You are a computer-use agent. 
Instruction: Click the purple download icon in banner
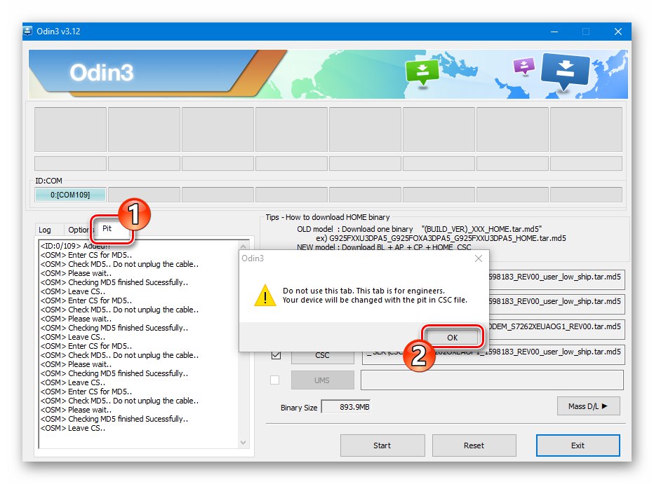(524, 67)
